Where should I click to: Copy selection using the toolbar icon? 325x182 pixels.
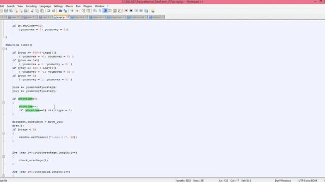pyautogui.click(x=37, y=11)
